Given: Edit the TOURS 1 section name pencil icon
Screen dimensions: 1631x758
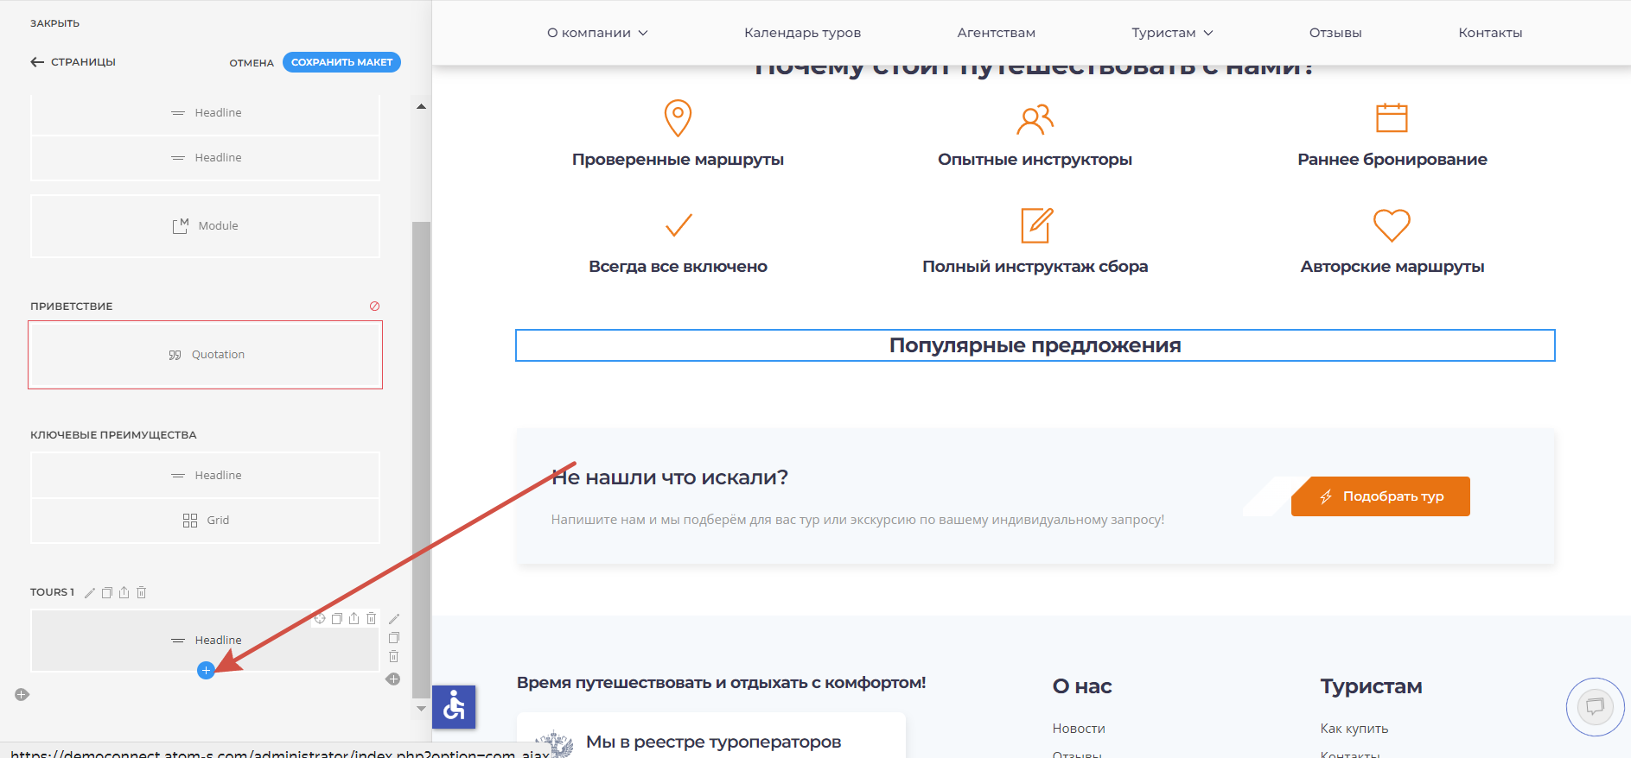Looking at the screenshot, I should (x=90, y=592).
